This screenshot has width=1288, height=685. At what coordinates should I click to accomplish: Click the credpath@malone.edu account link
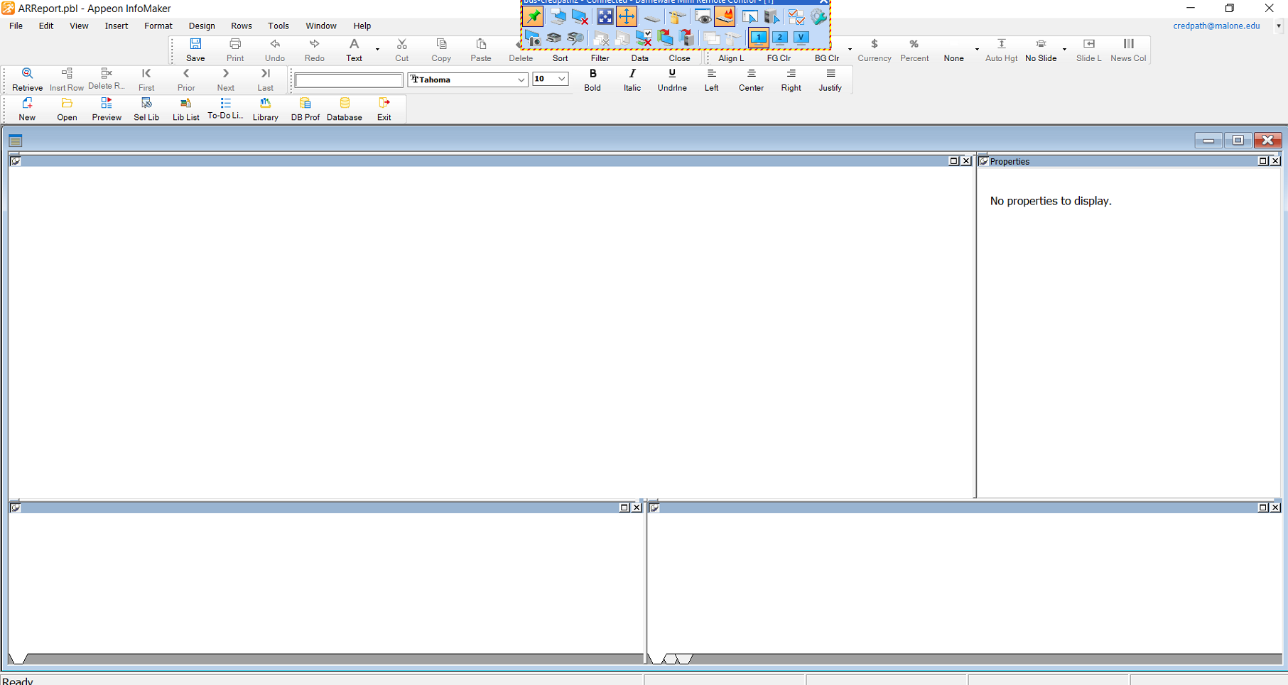point(1216,26)
